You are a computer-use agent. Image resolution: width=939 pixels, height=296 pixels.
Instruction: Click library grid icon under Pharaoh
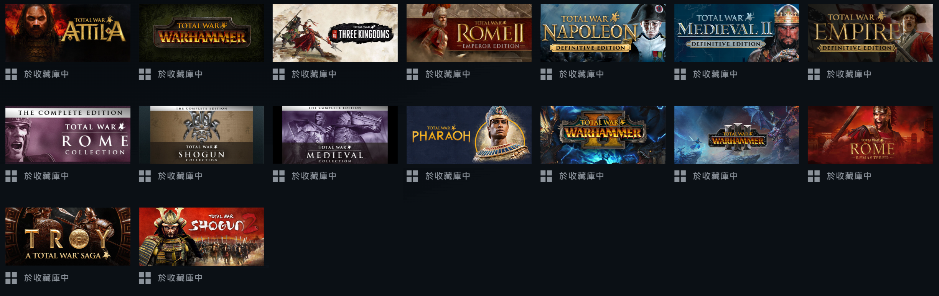pyautogui.click(x=412, y=176)
